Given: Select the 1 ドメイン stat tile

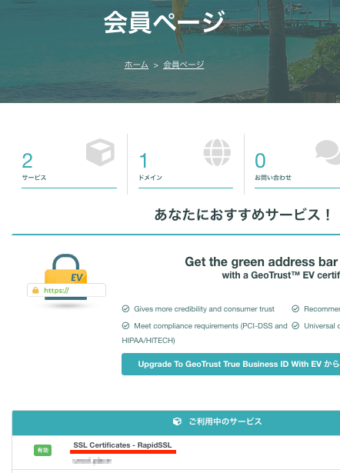Looking at the screenshot, I should pyautogui.click(x=185, y=164).
